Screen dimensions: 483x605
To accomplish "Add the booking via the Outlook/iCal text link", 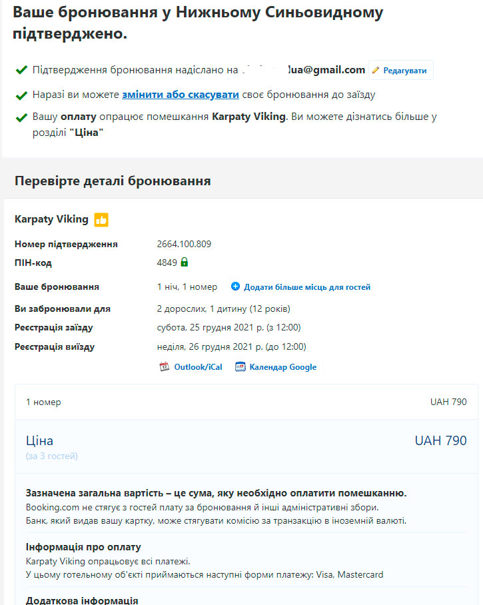I will [198, 367].
